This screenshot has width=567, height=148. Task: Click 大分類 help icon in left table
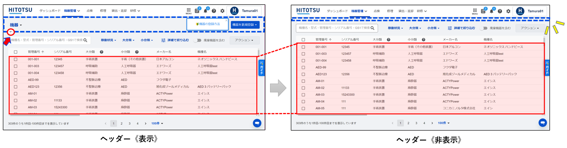101,52
